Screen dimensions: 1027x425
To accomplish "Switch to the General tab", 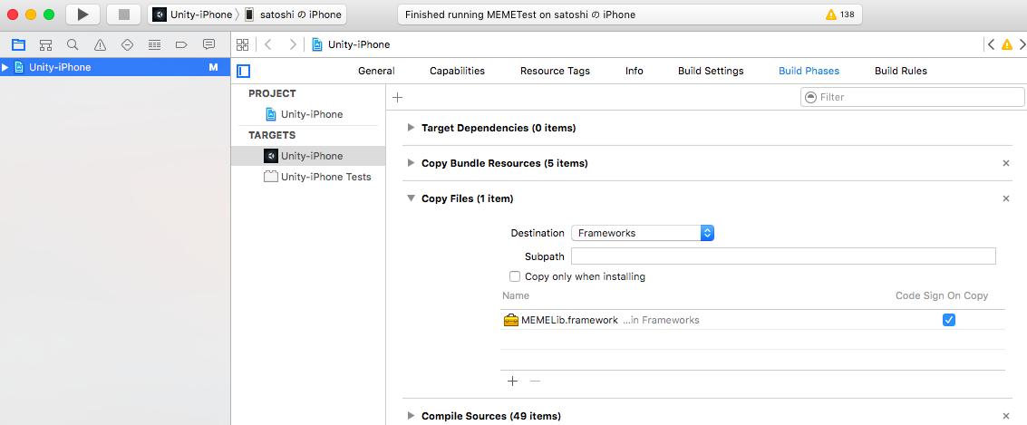I will [x=376, y=71].
